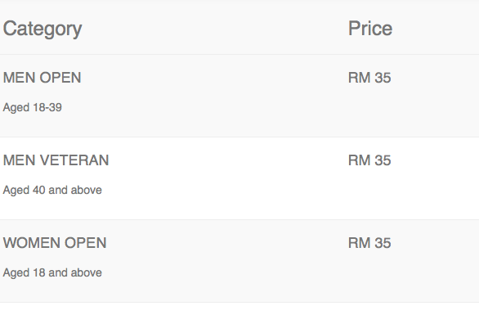Click the MEN VETERAN price RM 35
The height and width of the screenshot is (315, 479).
pyautogui.click(x=369, y=160)
